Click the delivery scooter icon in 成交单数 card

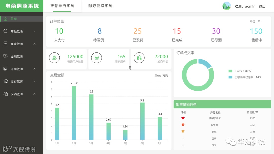(139, 58)
